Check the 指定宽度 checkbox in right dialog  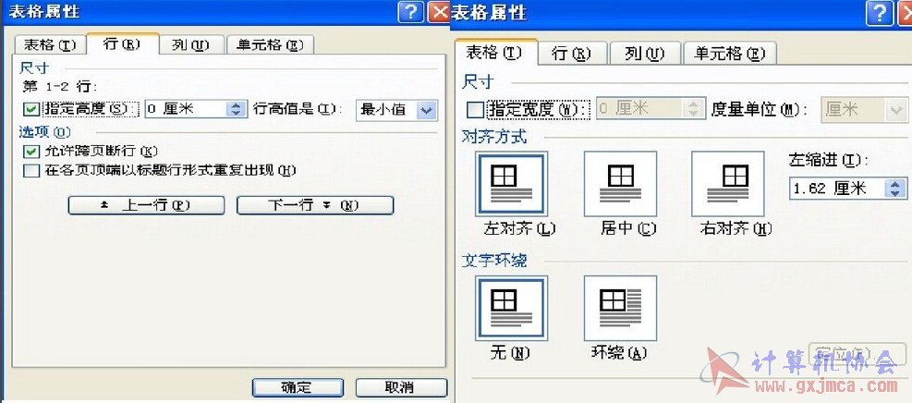coord(476,109)
